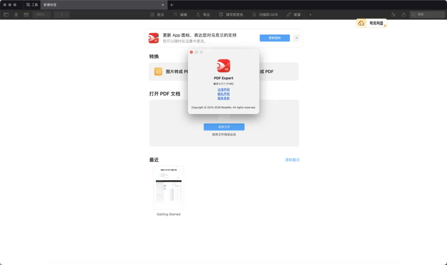Viewport: 447px width, 265px height.
Task: Open the 100% zoom level dropdown
Action: pyautogui.click(x=42, y=14)
